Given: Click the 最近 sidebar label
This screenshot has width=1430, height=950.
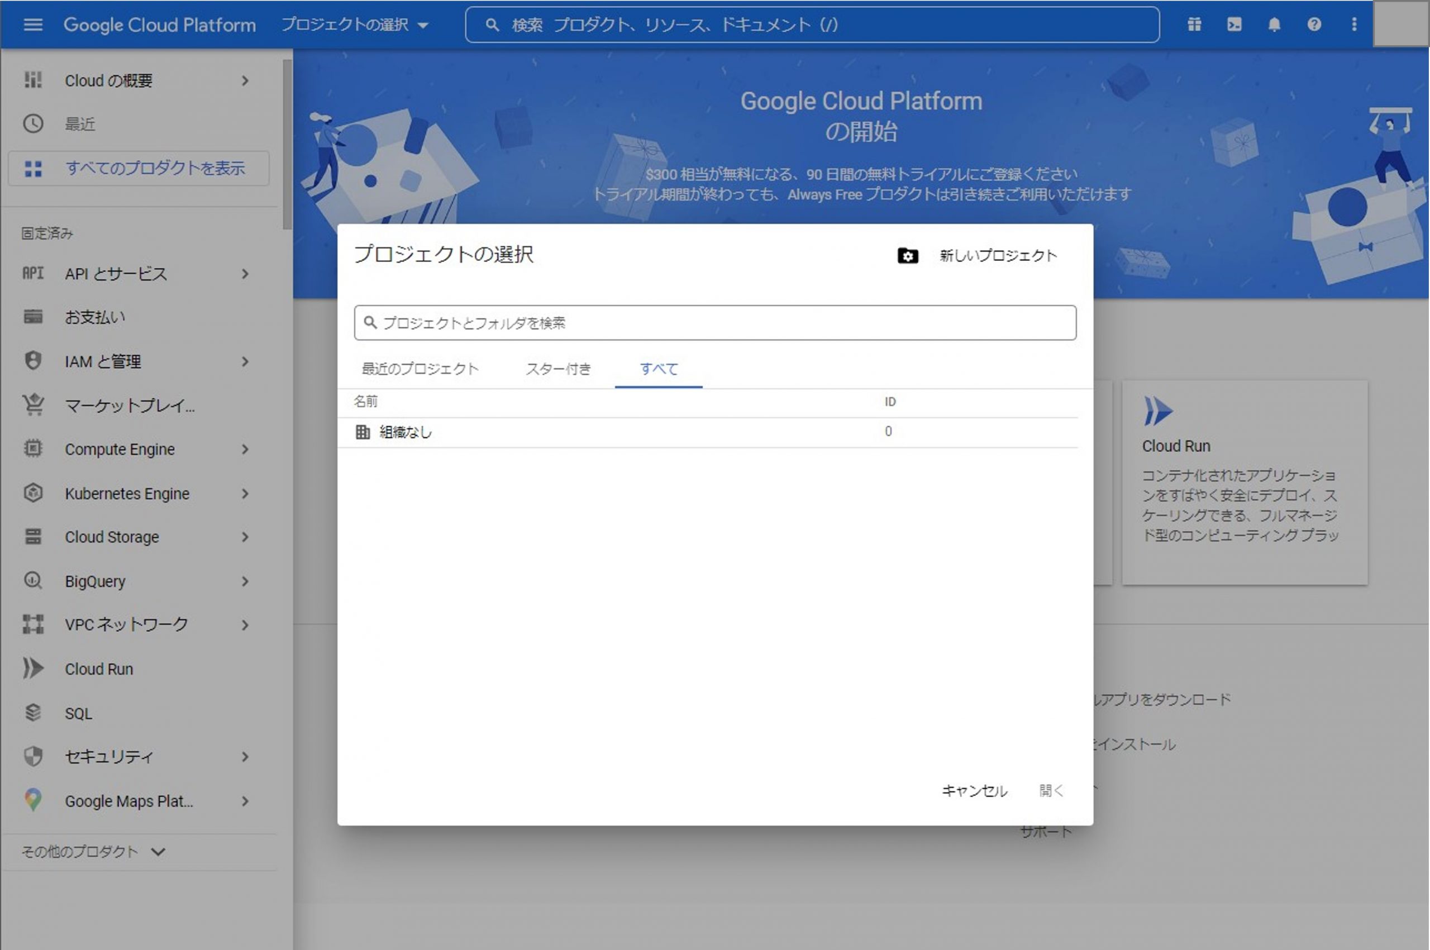Looking at the screenshot, I should pyautogui.click(x=80, y=124).
